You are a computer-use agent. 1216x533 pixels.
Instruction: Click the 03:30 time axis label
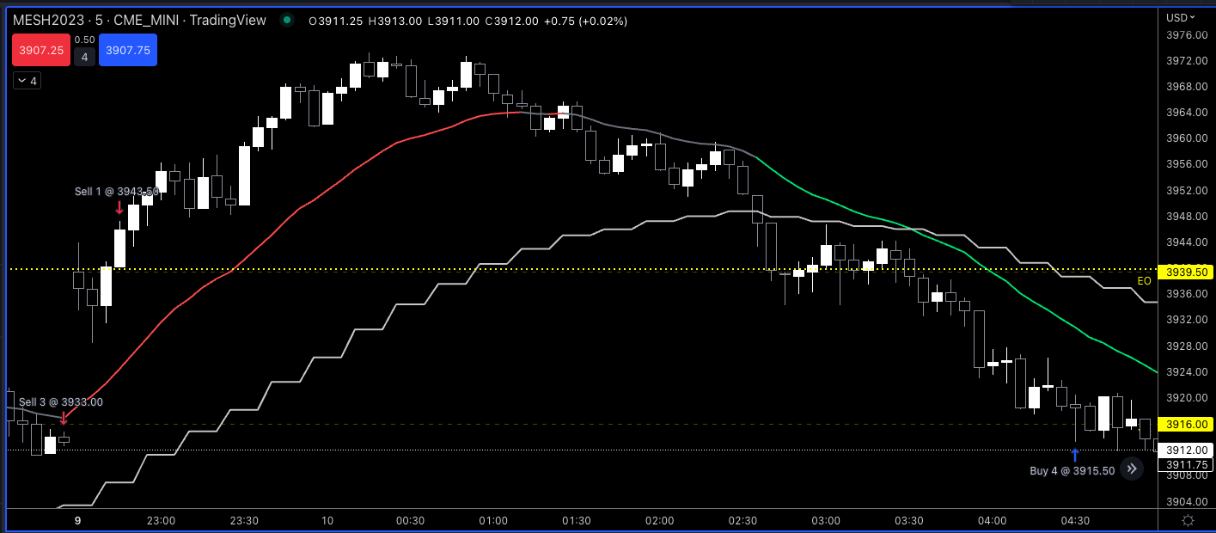[909, 521]
